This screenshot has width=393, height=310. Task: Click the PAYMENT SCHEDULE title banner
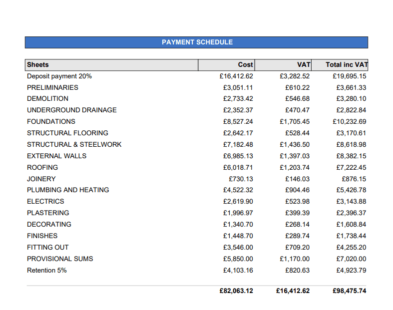click(x=197, y=42)
